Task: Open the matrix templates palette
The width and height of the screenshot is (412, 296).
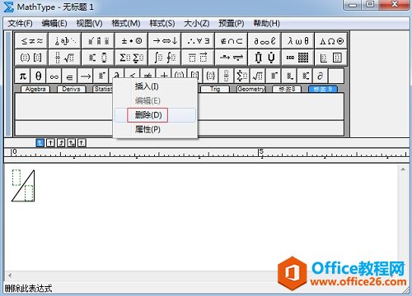Action: tap(297, 58)
